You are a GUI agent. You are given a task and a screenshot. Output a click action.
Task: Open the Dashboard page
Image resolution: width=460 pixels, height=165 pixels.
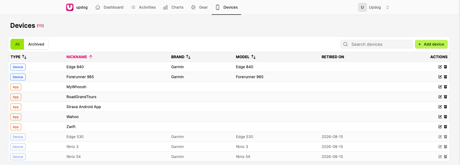click(109, 7)
